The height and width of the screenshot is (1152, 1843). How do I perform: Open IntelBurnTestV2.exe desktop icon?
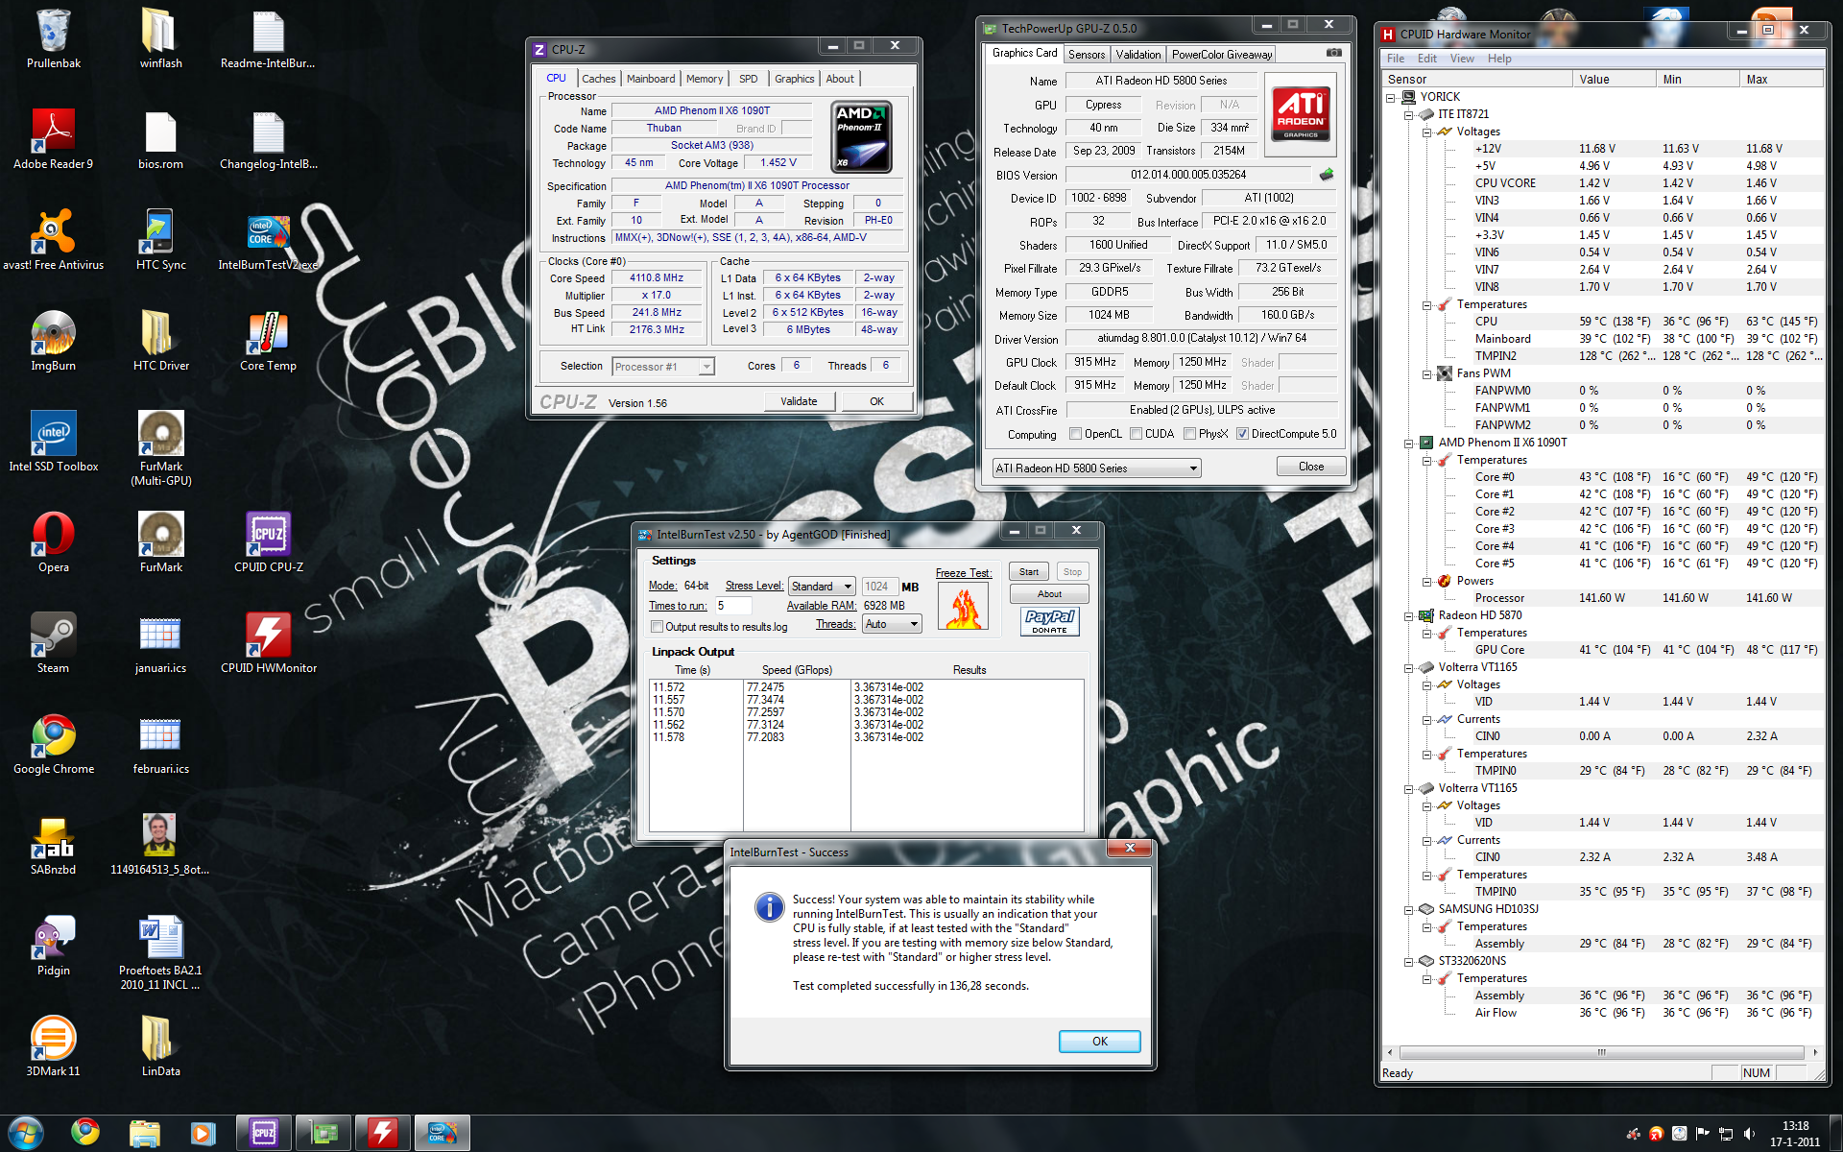268,240
